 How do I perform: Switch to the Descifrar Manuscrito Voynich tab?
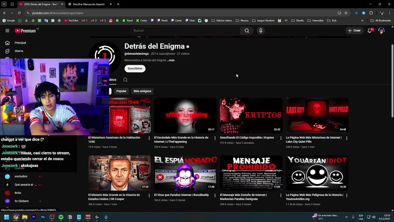pyautogui.click(x=89, y=4)
